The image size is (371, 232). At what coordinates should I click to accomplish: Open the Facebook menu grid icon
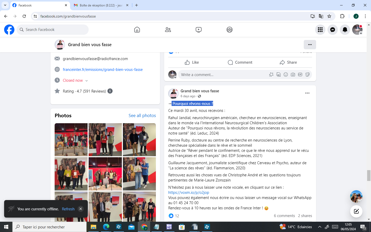(320, 30)
